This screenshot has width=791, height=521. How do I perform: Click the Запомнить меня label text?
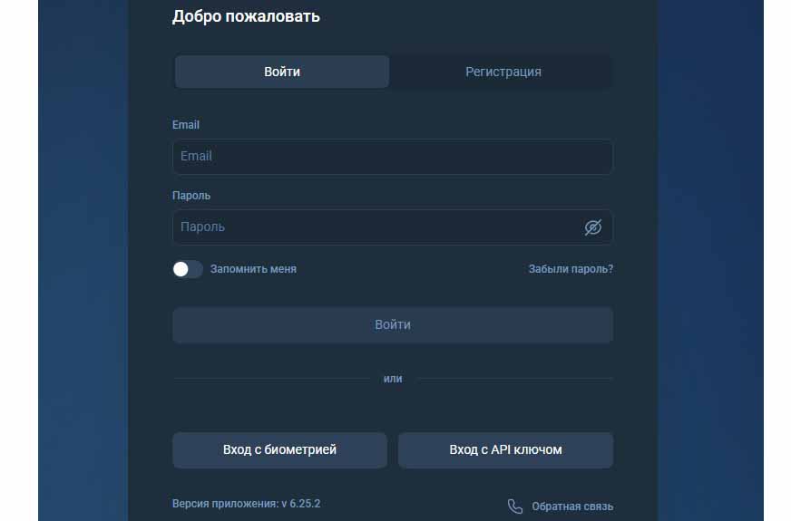pyautogui.click(x=253, y=269)
